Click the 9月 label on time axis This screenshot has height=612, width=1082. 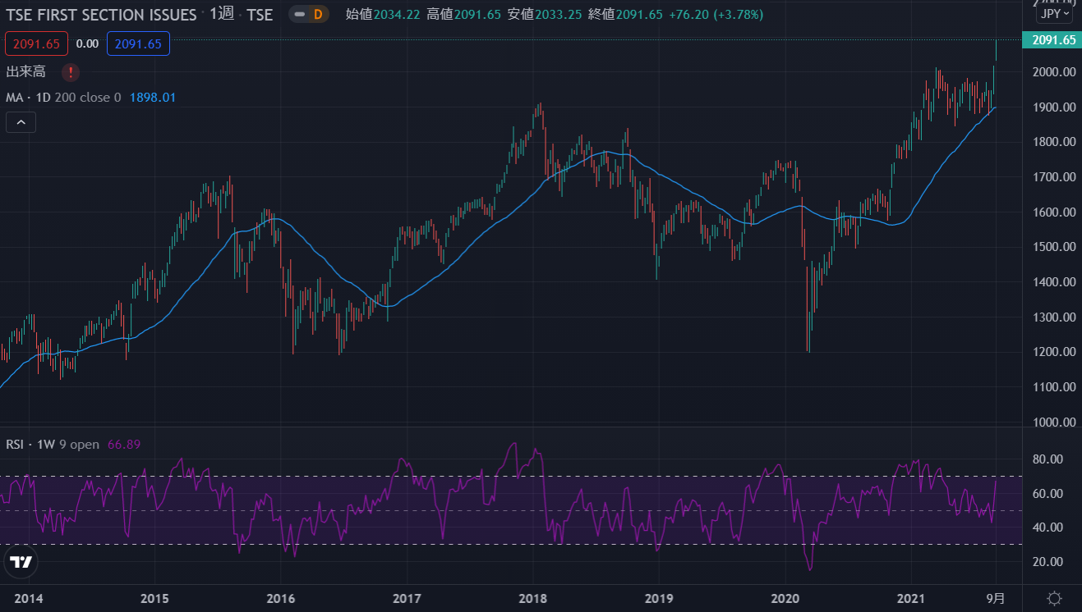[x=996, y=598]
